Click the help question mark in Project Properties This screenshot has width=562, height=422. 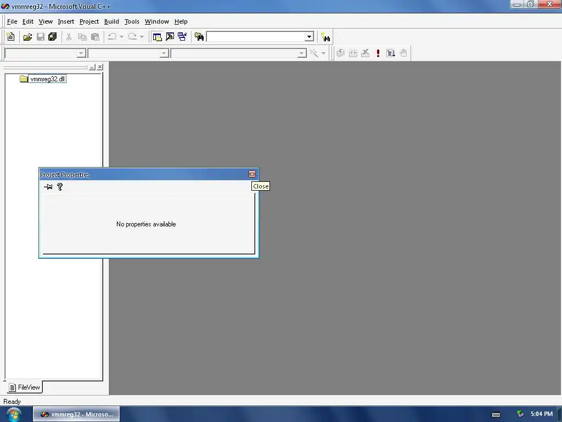click(60, 187)
